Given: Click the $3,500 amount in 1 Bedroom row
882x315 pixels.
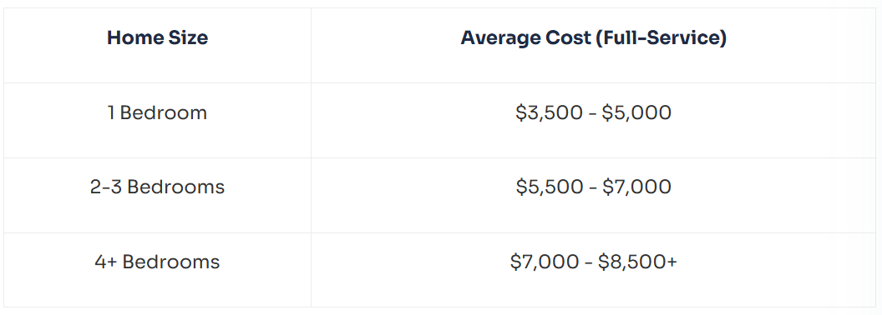Looking at the screenshot, I should (549, 112).
